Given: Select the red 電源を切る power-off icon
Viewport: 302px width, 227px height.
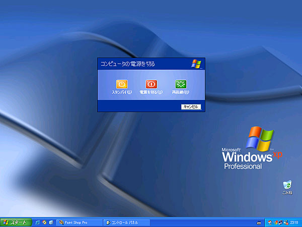Looking at the screenshot, I should coord(151,84).
